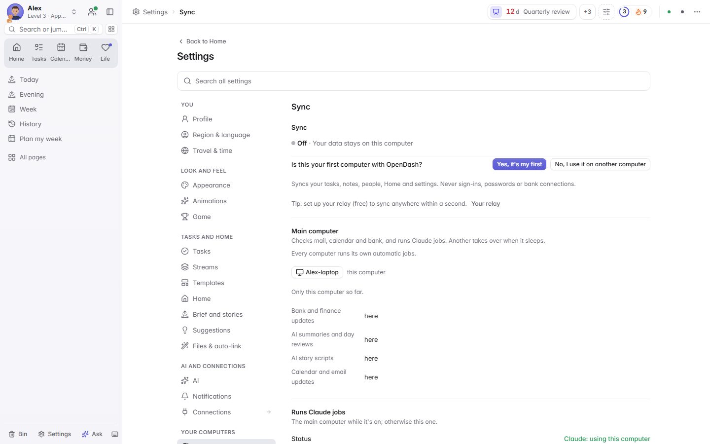Image resolution: width=710 pixels, height=444 pixels.
Task: Open Ask assistant in bottom bar
Action: (92, 434)
